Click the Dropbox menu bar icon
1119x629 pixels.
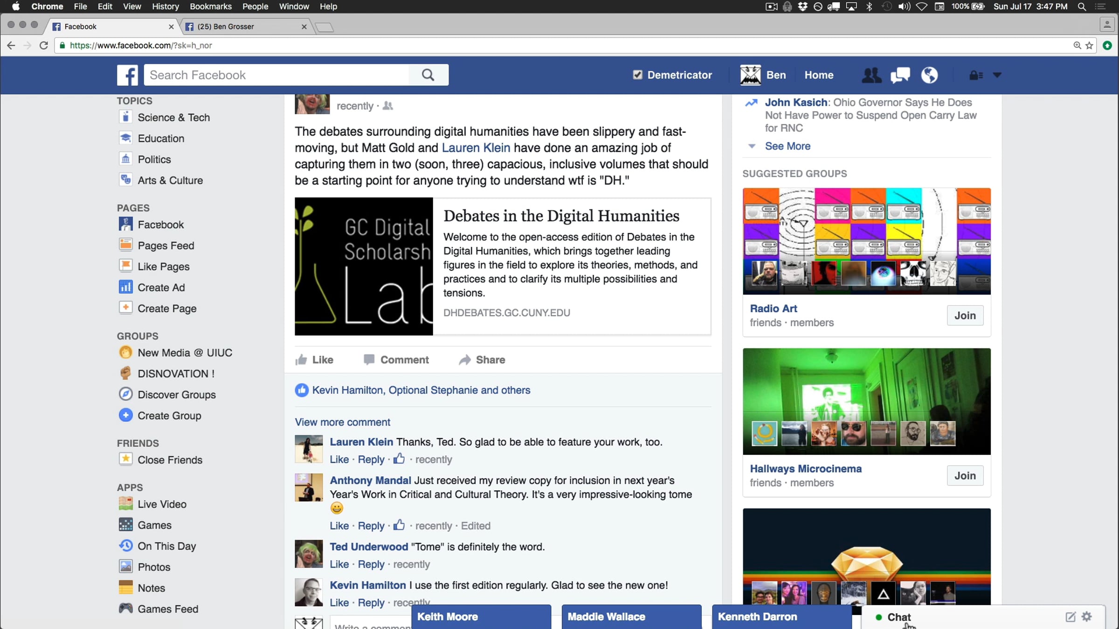(802, 7)
